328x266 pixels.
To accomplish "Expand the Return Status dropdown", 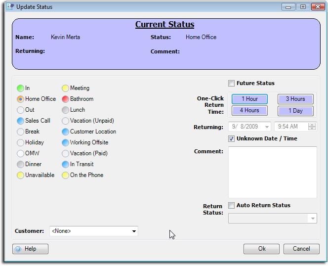I will (x=312, y=219).
